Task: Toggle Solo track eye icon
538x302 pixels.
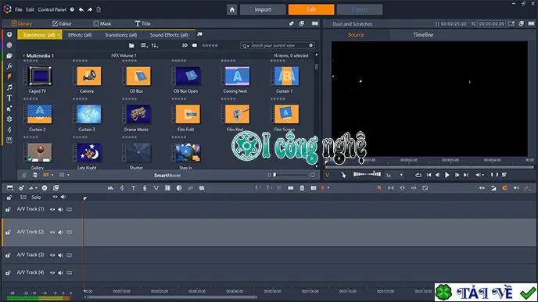Action: click(x=55, y=197)
